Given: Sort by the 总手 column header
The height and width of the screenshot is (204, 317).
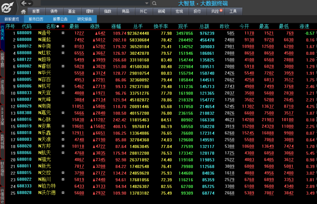Looking at the screenshot, I should pos(138,27).
